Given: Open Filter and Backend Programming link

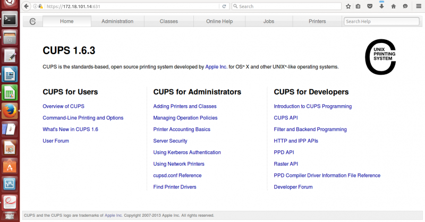Looking at the screenshot, I should pyautogui.click(x=310, y=129).
